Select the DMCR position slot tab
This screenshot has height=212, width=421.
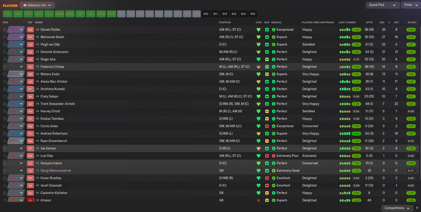coord(60,14)
